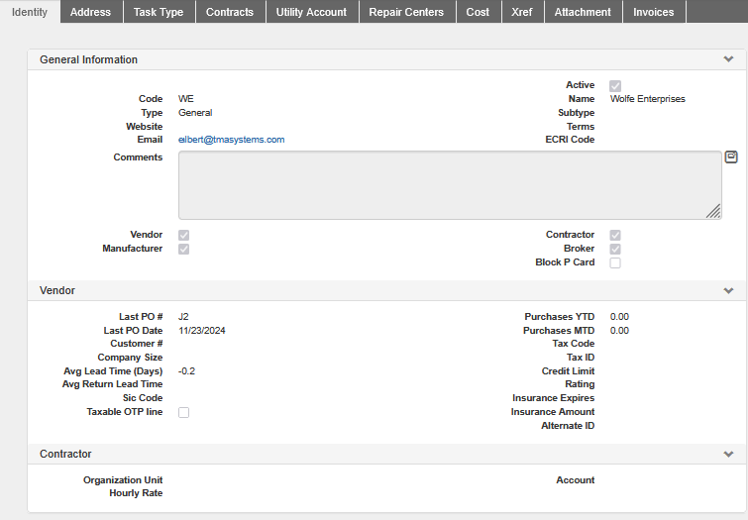Viewport: 748px width, 520px height.
Task: Click the elbert@tmasystems.com email link
Action: click(x=232, y=140)
